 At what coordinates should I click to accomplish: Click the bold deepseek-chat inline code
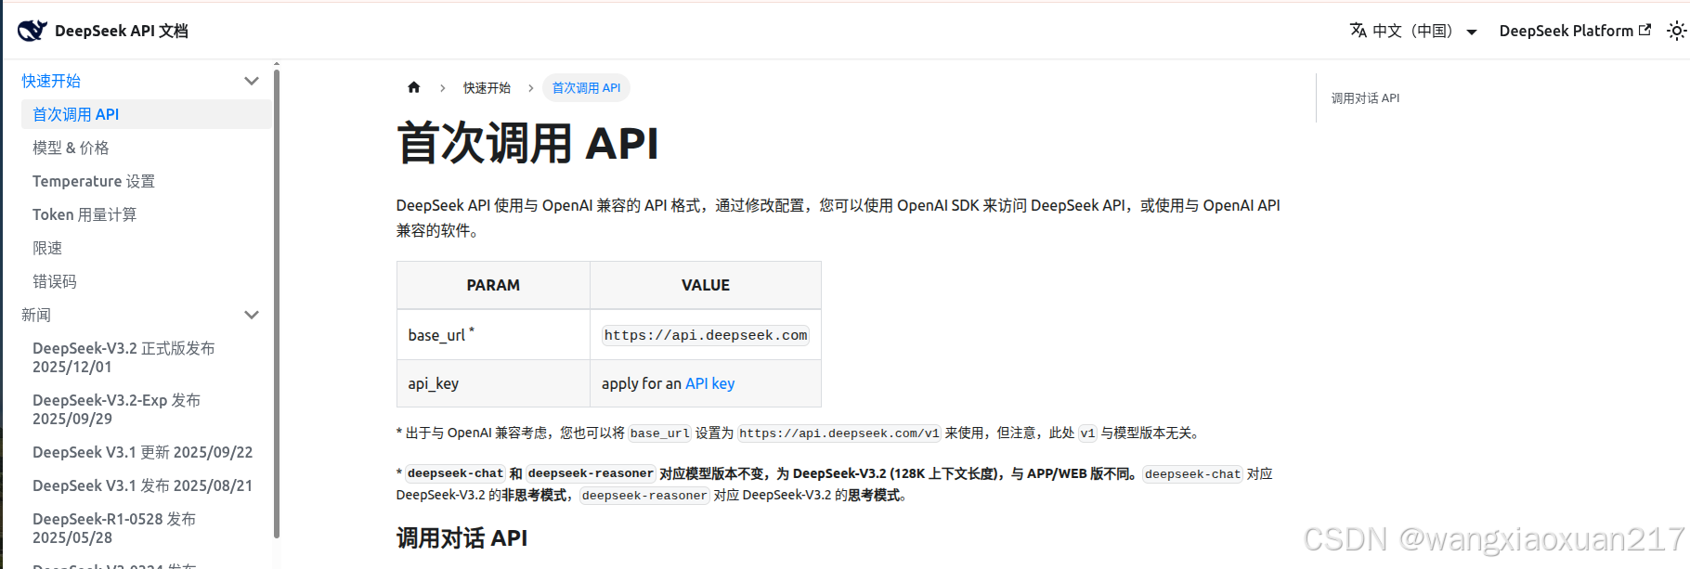[x=455, y=473]
